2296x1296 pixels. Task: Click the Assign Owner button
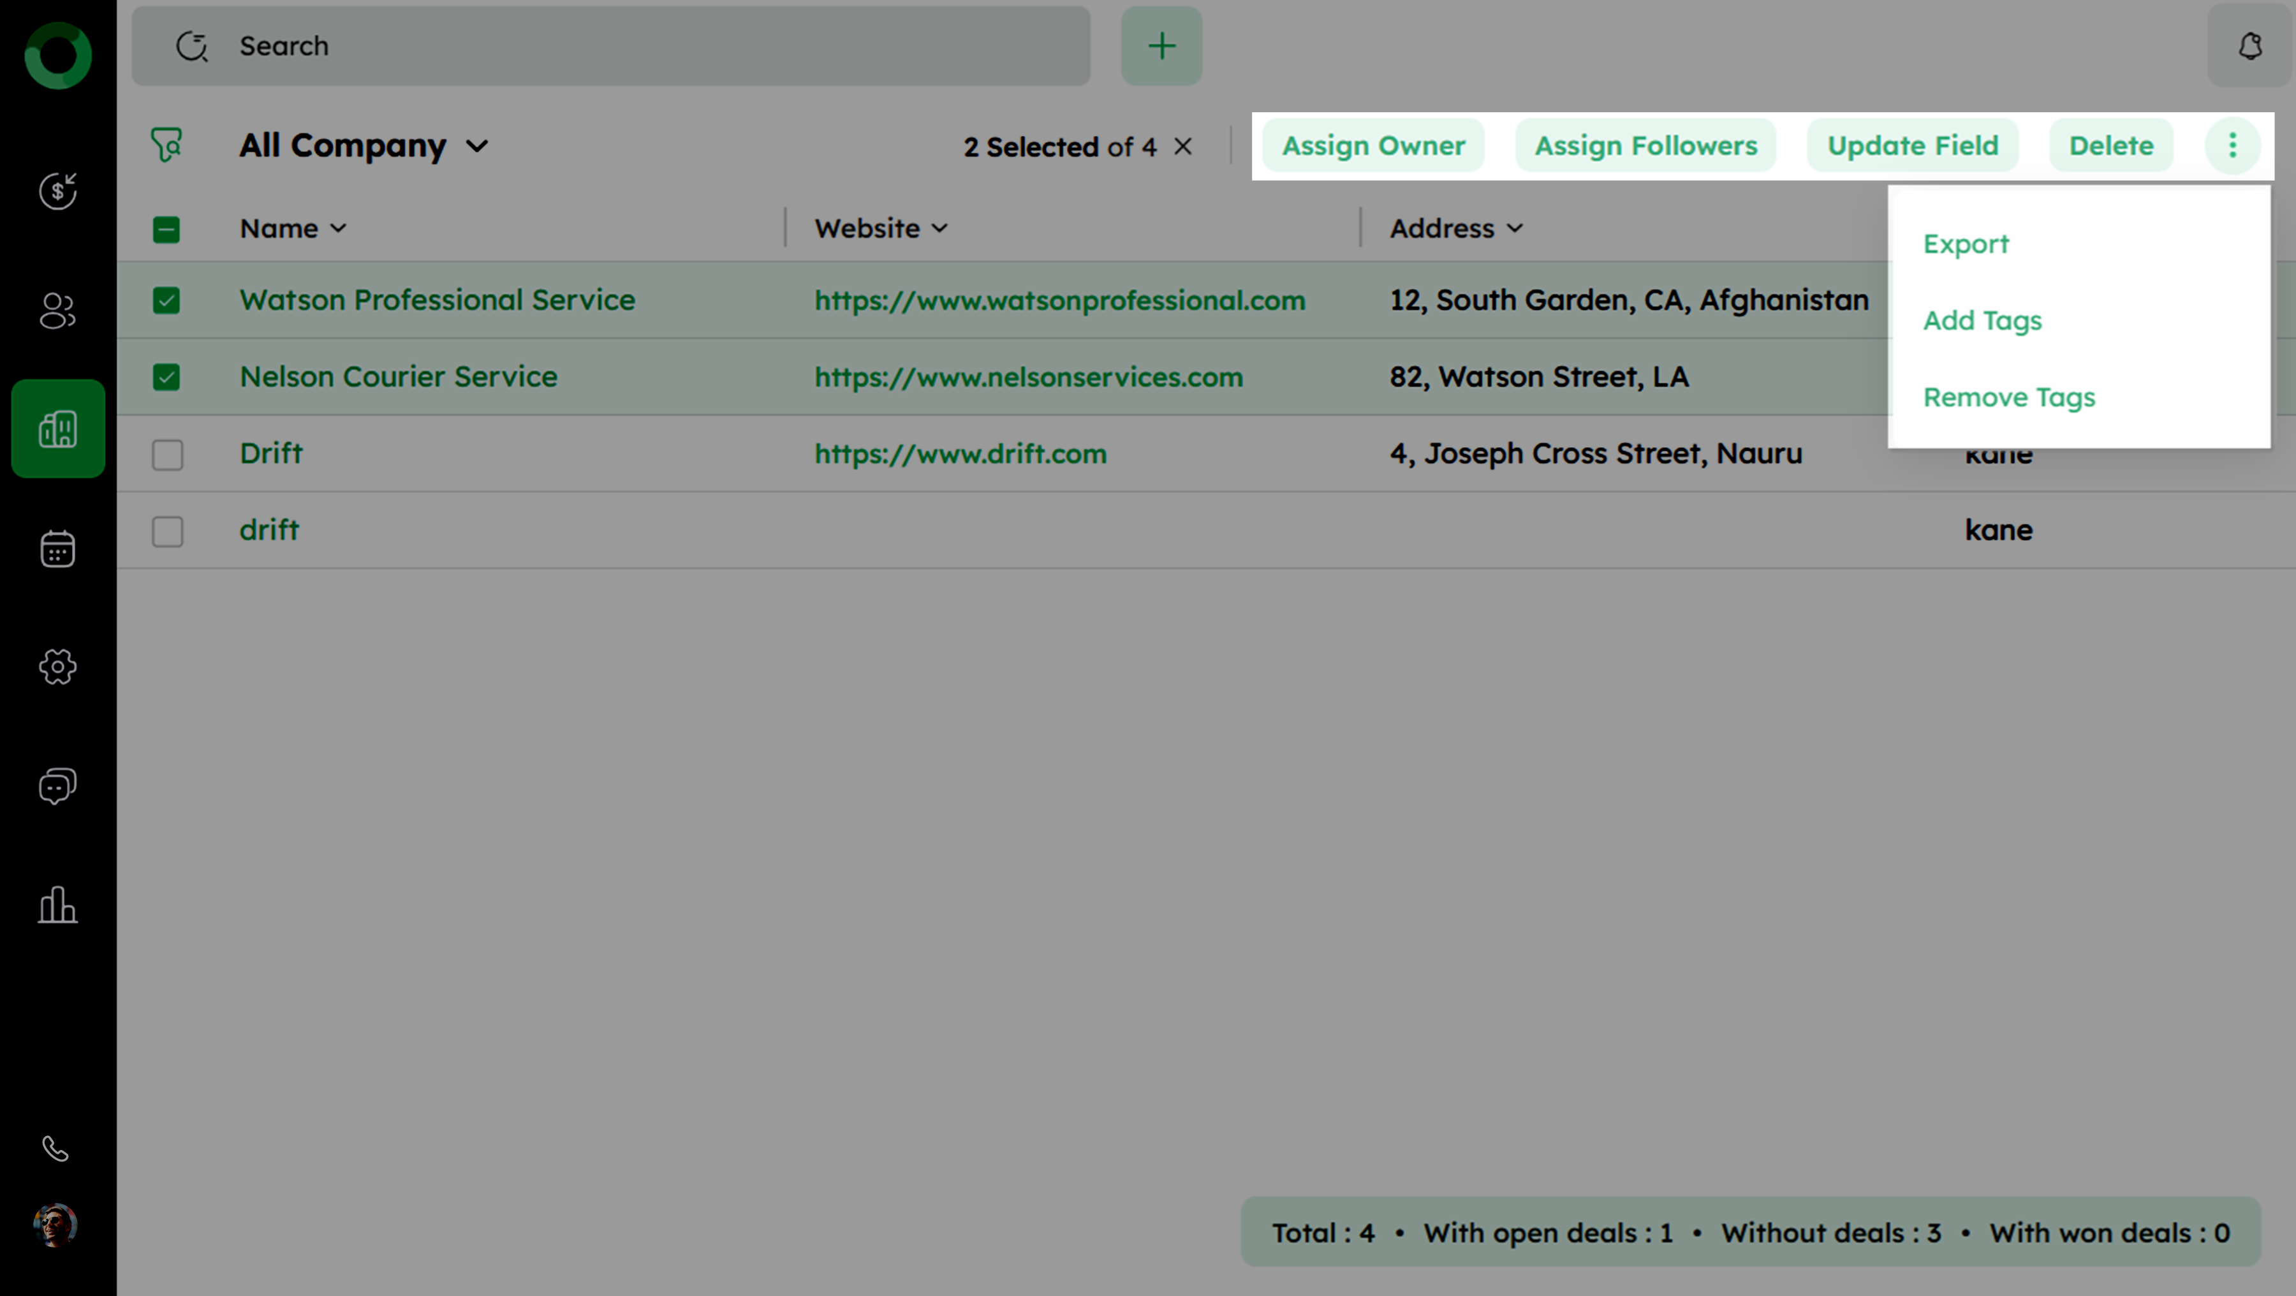1372,145
